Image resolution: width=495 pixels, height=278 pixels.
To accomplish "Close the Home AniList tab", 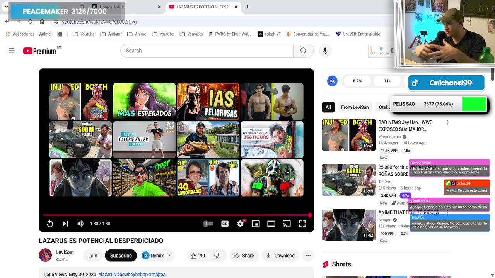I will pyautogui.click(x=159, y=7).
